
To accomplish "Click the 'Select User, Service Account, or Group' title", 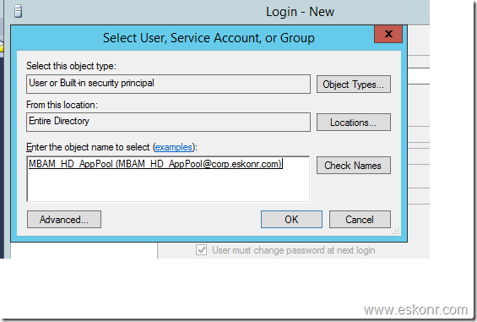I will click(209, 38).
